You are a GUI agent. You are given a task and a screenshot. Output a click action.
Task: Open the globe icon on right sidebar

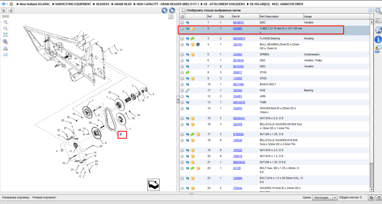(x=378, y=30)
